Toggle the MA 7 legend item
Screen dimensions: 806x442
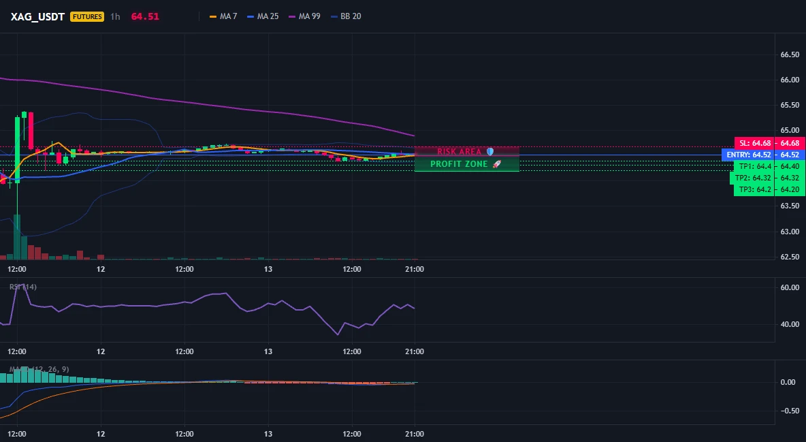(223, 16)
